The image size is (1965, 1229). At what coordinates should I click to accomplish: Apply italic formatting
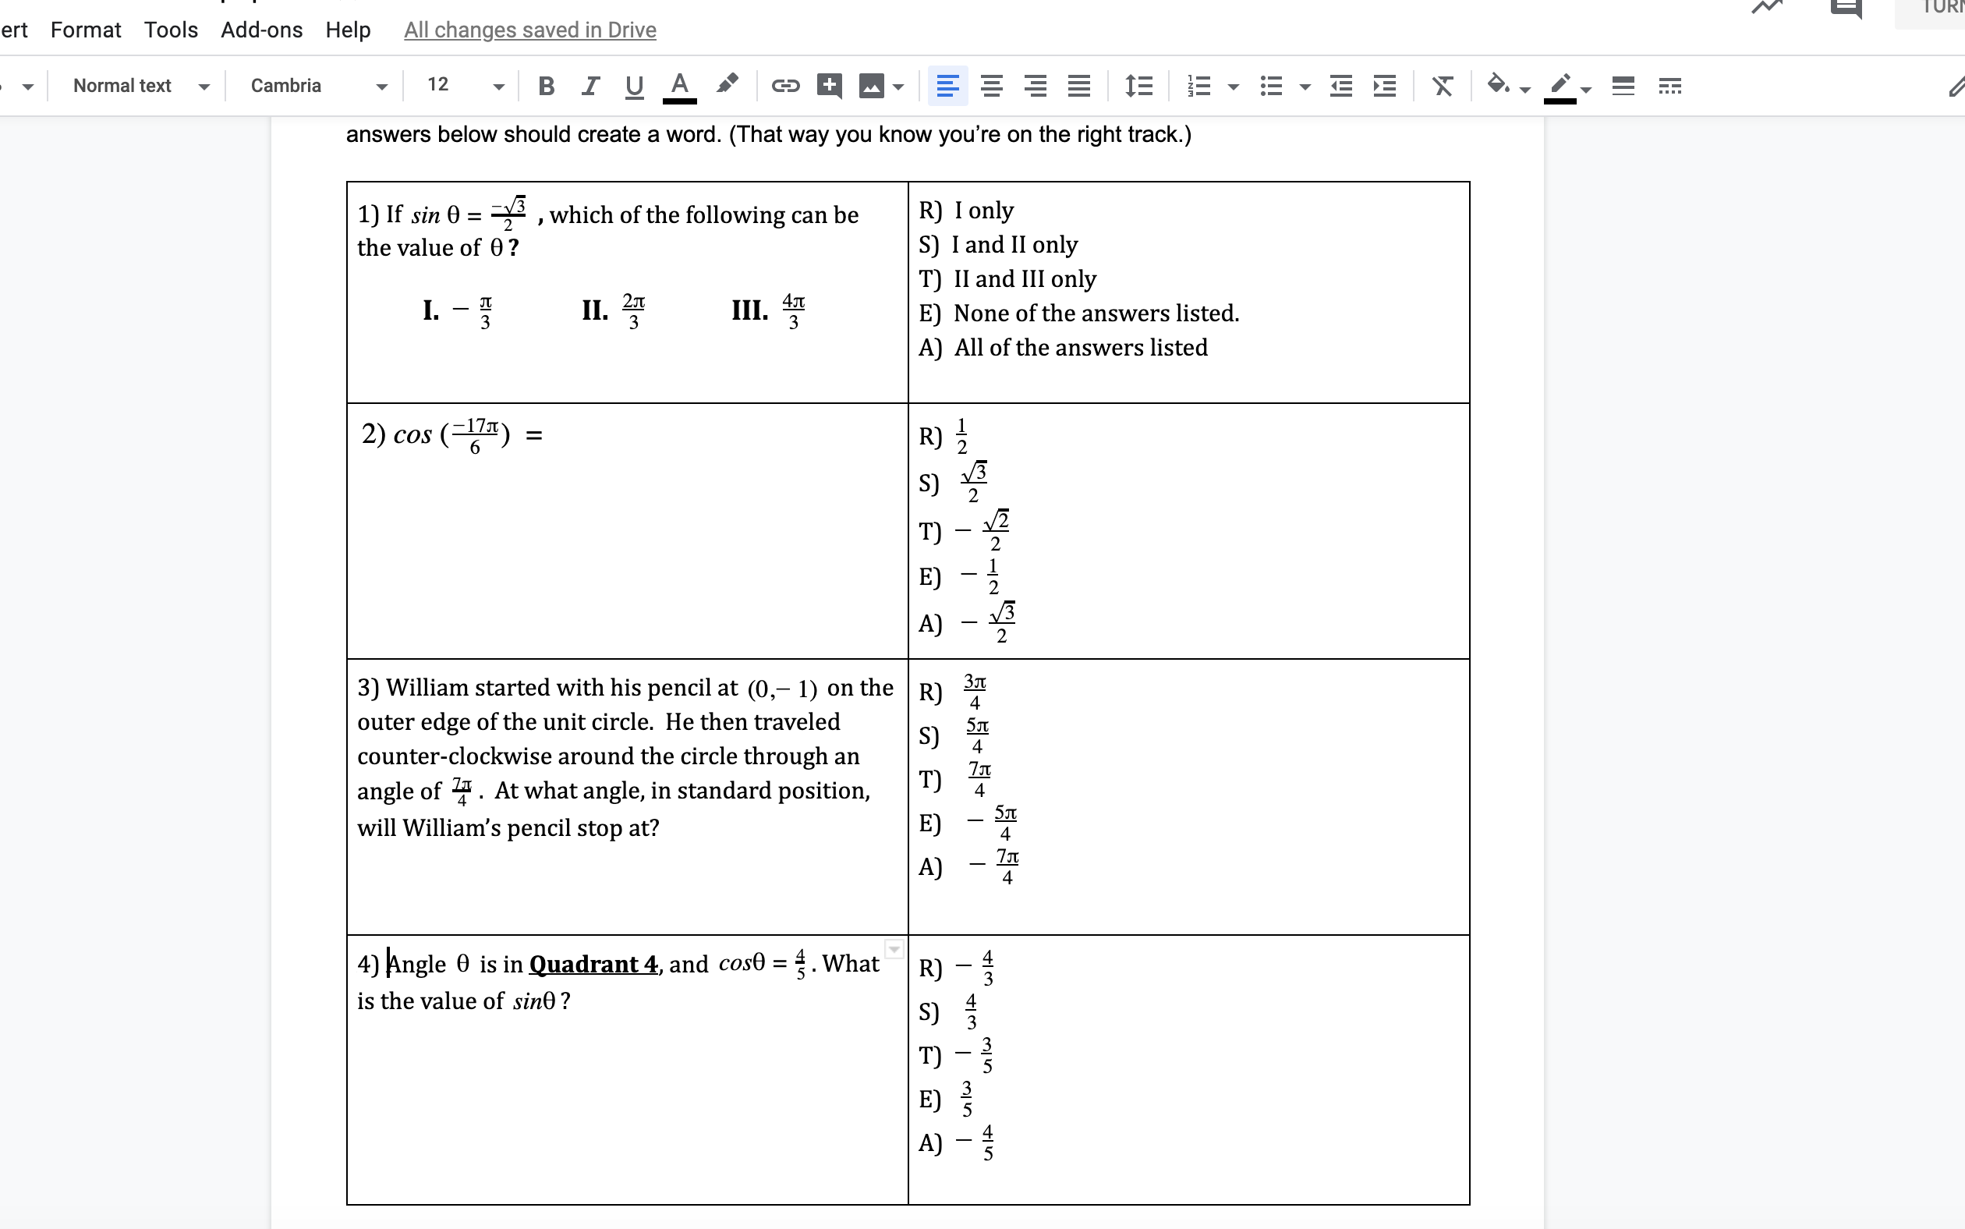tap(590, 85)
